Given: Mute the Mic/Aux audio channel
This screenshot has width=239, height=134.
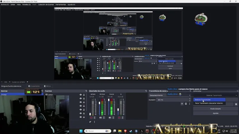Looking at the screenshot, I should coord(100,118).
